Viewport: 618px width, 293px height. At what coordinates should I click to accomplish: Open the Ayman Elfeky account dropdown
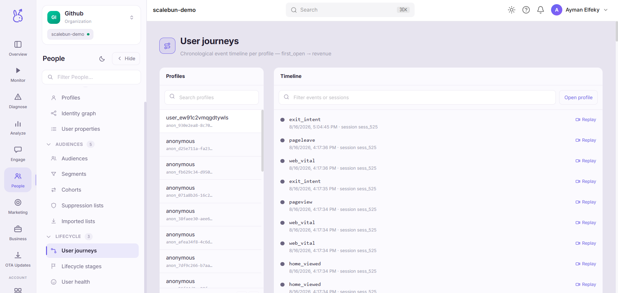(x=606, y=10)
